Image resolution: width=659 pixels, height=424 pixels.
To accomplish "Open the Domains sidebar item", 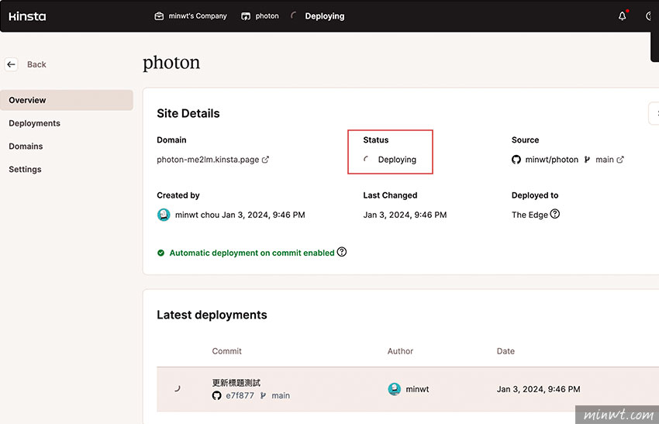I will tap(26, 147).
